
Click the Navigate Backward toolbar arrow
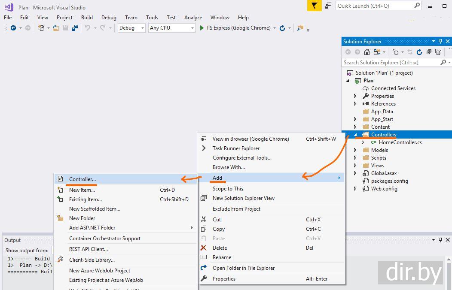pos(13,28)
